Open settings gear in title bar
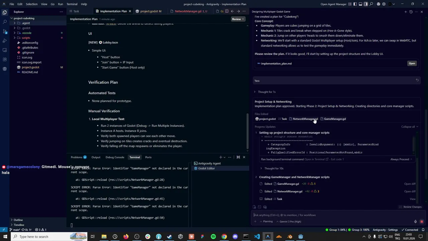This screenshot has width=428, height=241. (x=384, y=4)
